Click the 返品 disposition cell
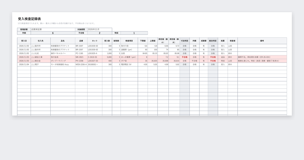The width and height of the screenshot is (304, 160). coord(223,57)
